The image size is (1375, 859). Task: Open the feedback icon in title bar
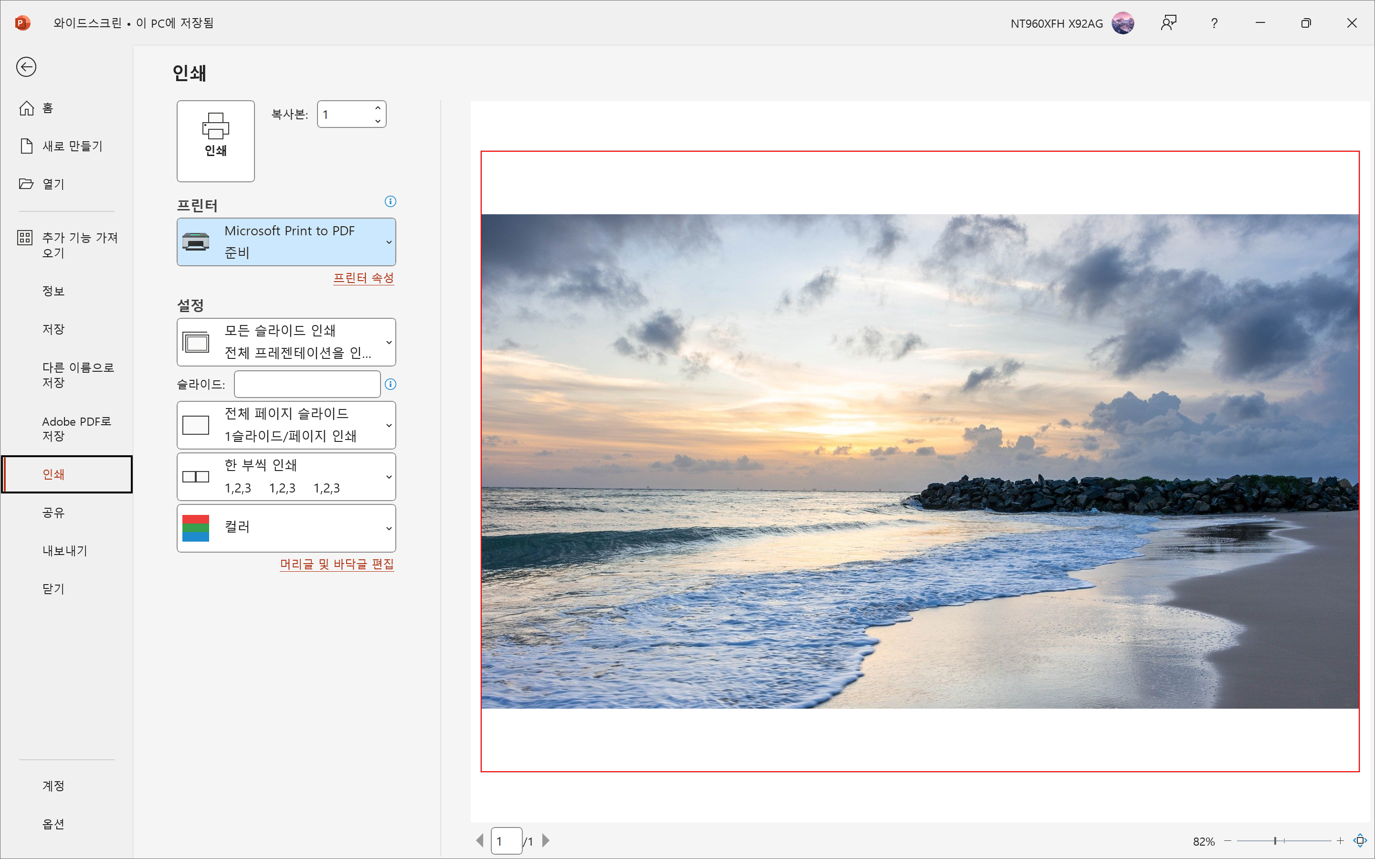click(x=1168, y=23)
